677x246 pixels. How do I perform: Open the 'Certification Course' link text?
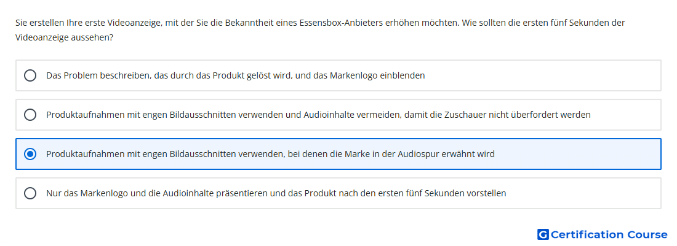609,234
